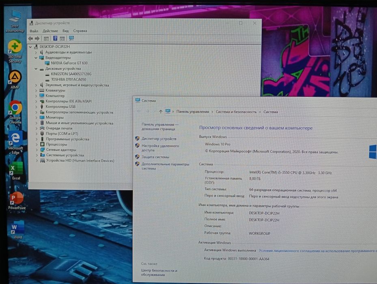The height and width of the screenshot is (284, 377).
Task: Open the Вид menu in Device Manager
Action: click(x=65, y=31)
